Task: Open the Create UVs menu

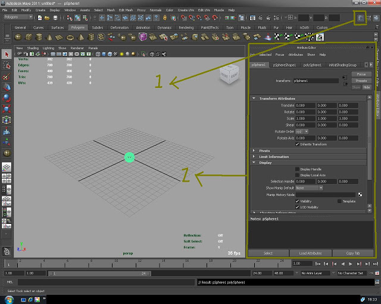Action: (186, 10)
